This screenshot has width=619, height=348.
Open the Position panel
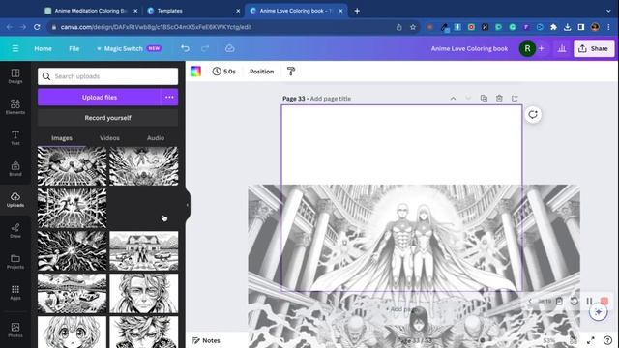coord(261,72)
